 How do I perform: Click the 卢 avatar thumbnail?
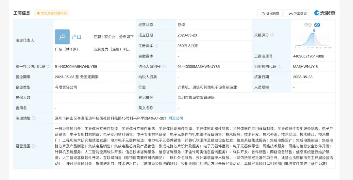click(x=62, y=37)
